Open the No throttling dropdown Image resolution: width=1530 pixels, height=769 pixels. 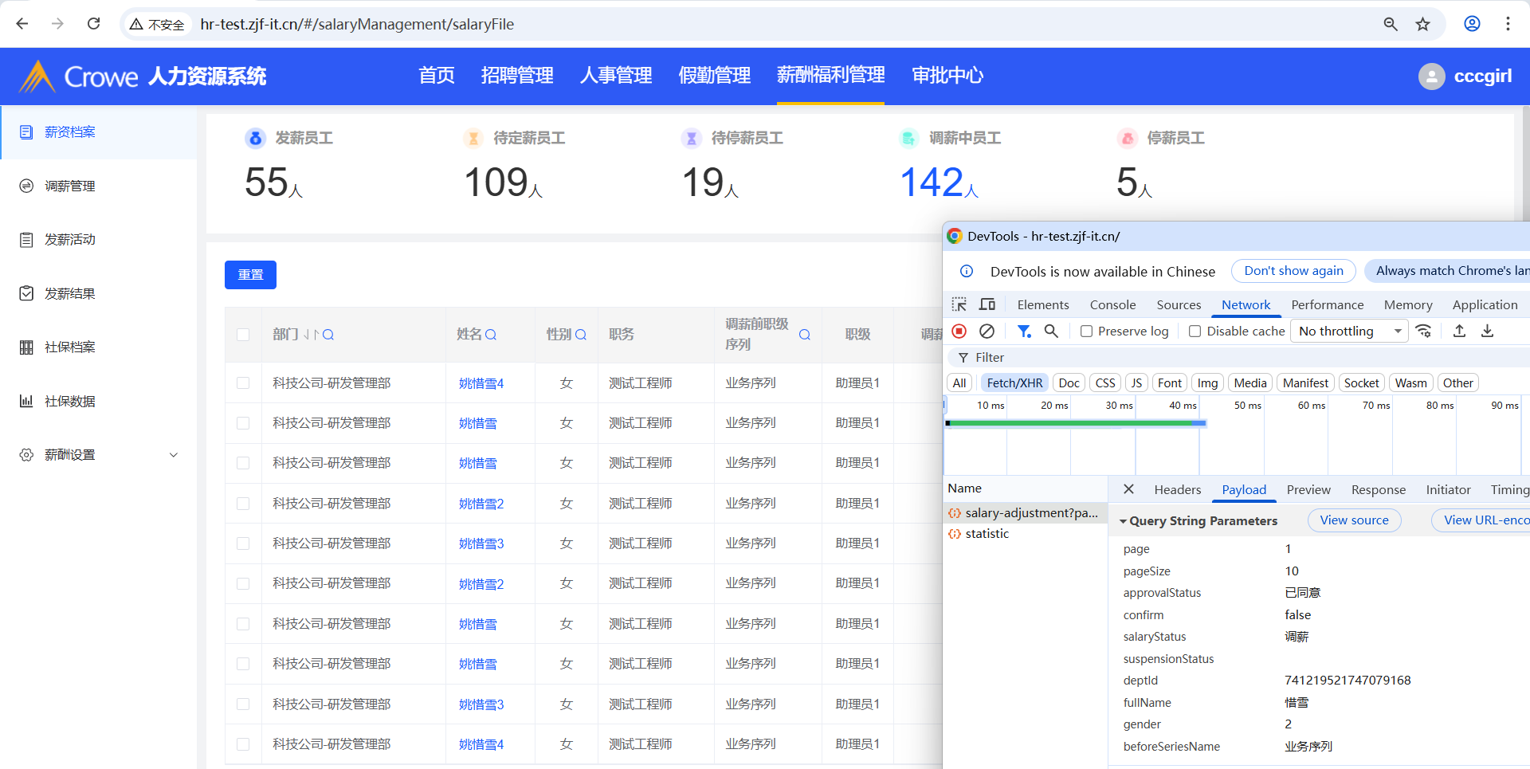click(1350, 331)
